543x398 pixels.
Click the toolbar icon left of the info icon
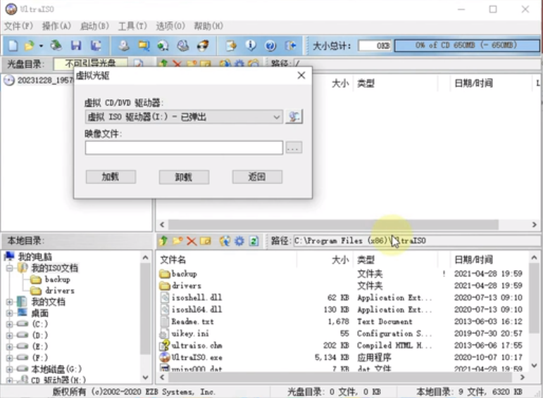click(231, 45)
